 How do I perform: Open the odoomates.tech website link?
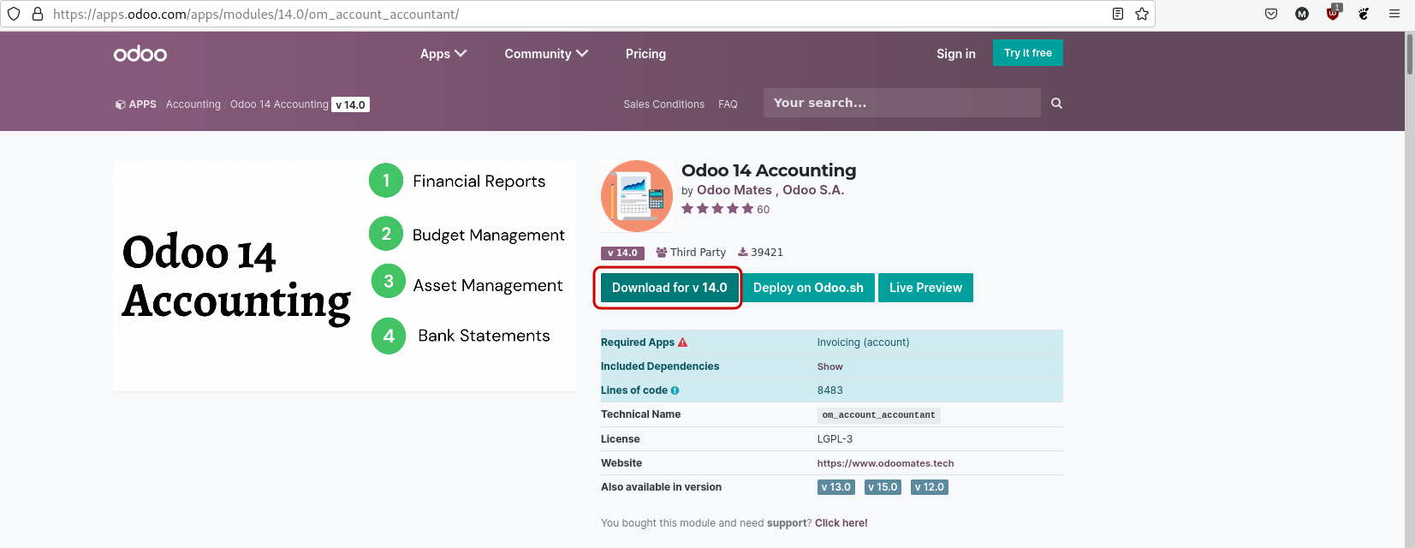pyautogui.click(x=885, y=463)
